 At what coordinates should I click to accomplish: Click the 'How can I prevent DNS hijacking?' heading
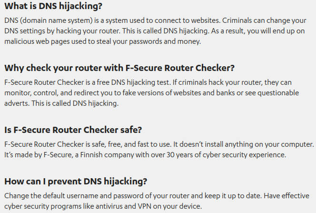76,182
